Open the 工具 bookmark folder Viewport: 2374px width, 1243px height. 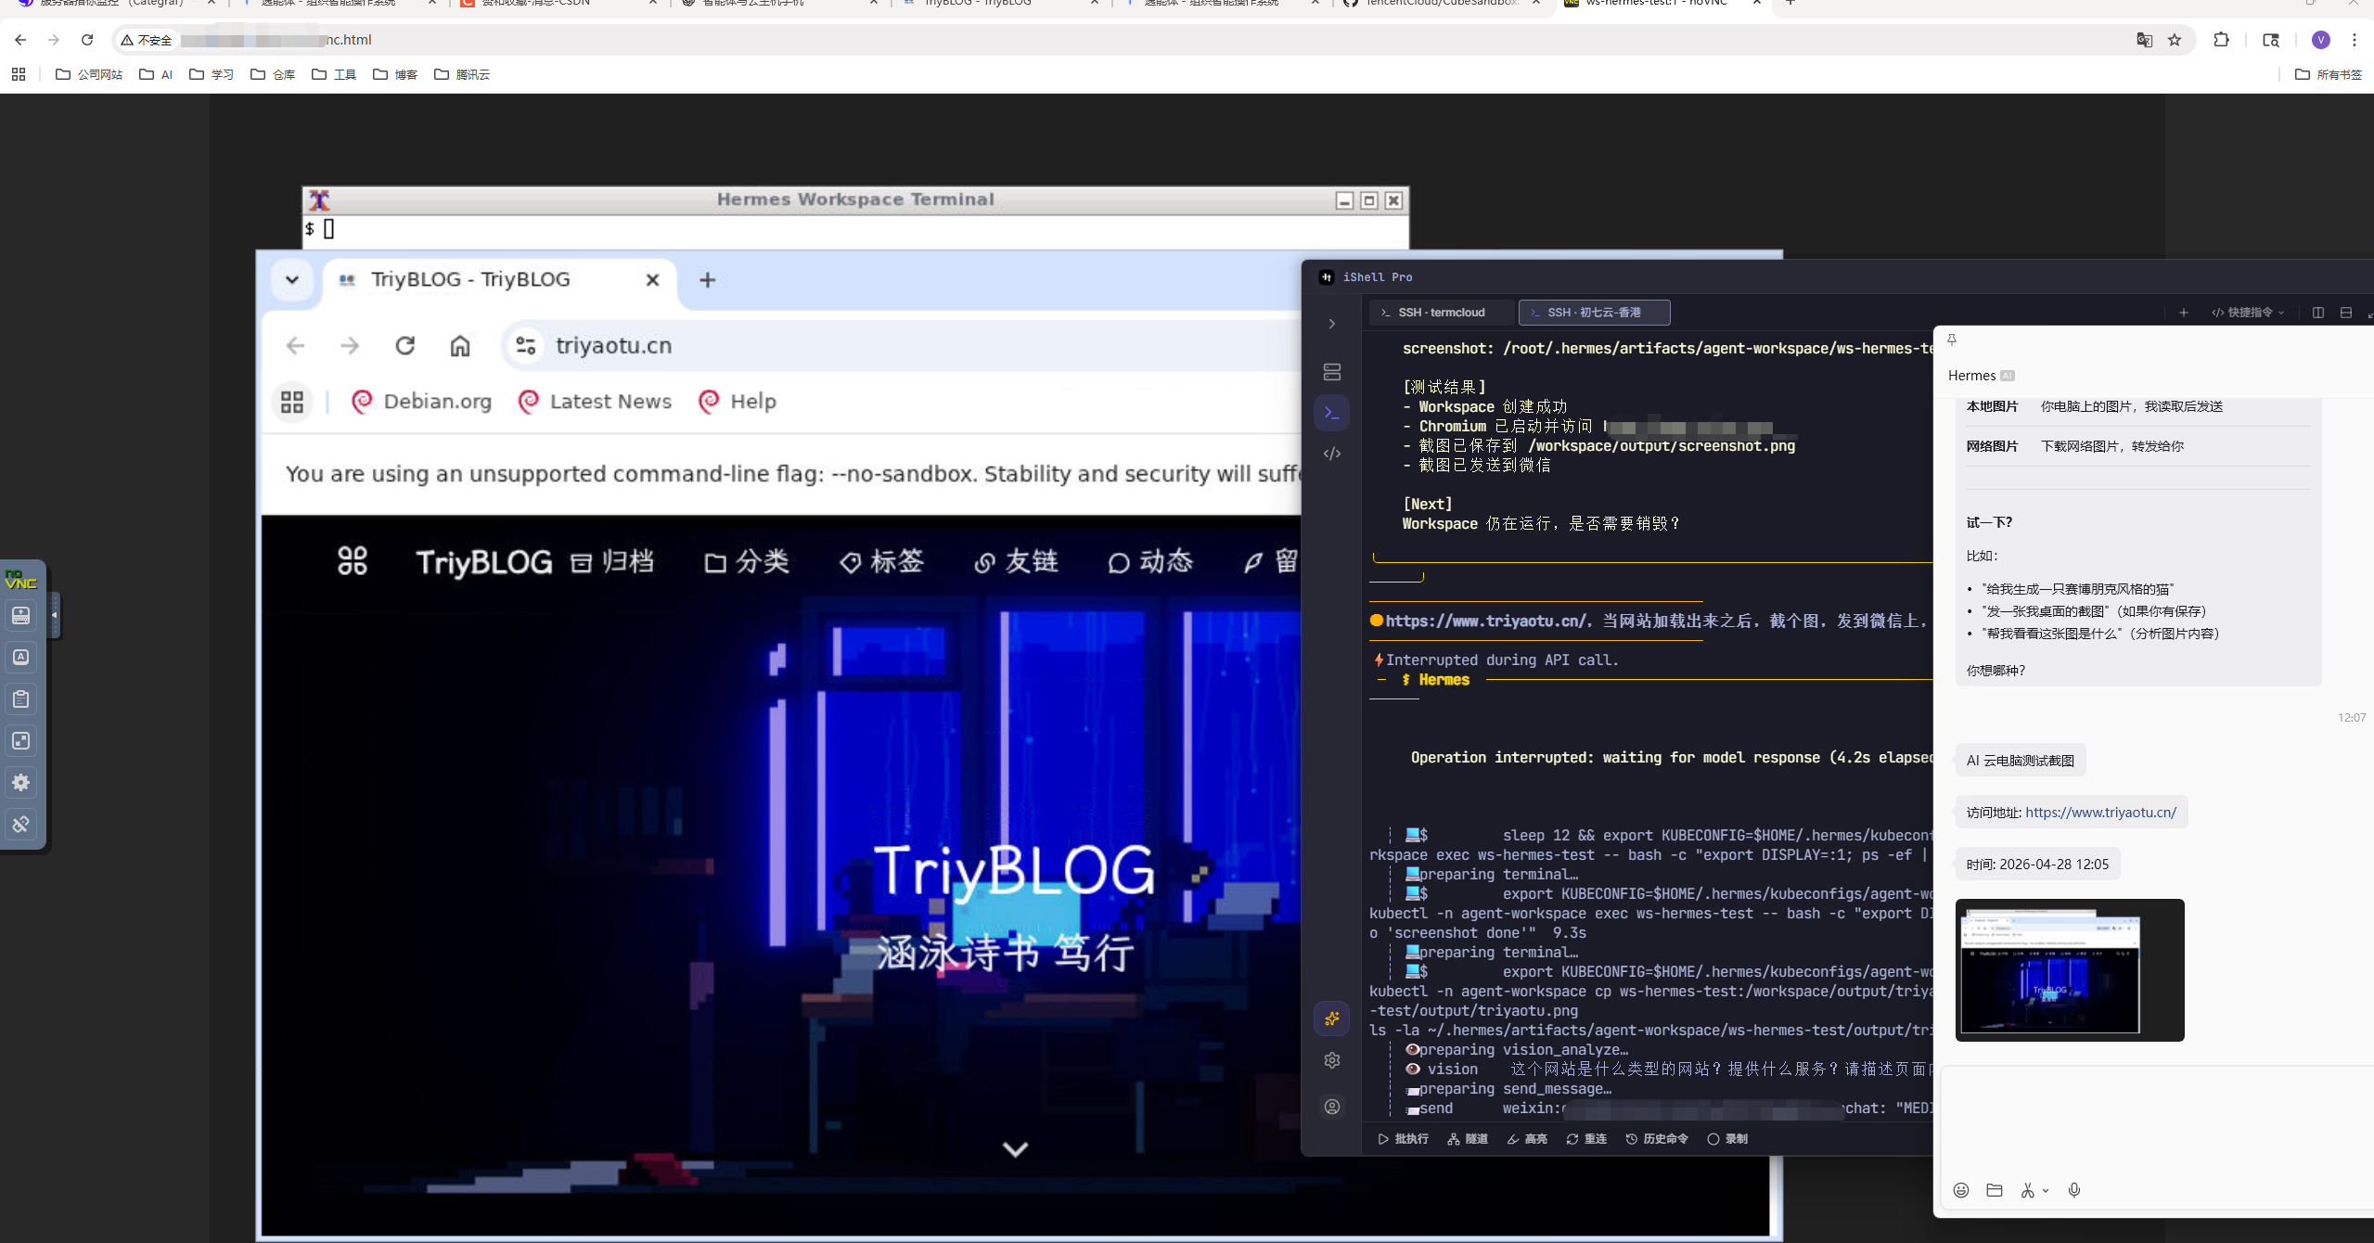tap(334, 74)
